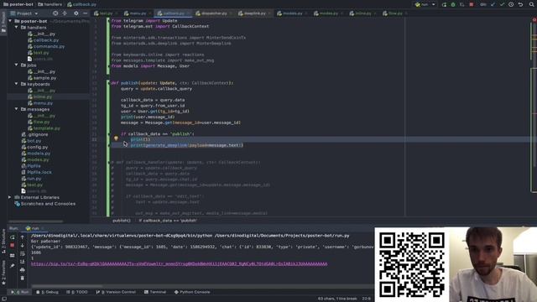Open Project panel gear settings

(76, 13)
